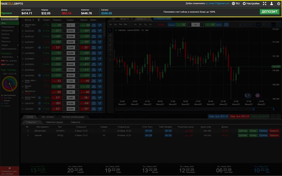Viewport: 282px width, 176px height.
Task: Click AUD/USD blue info icon
Action: pos(39,75)
